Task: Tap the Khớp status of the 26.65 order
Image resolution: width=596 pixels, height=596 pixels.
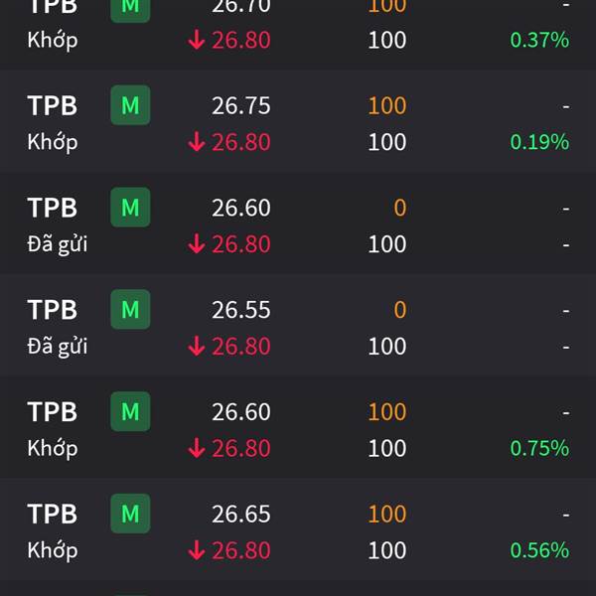Action: (53, 550)
